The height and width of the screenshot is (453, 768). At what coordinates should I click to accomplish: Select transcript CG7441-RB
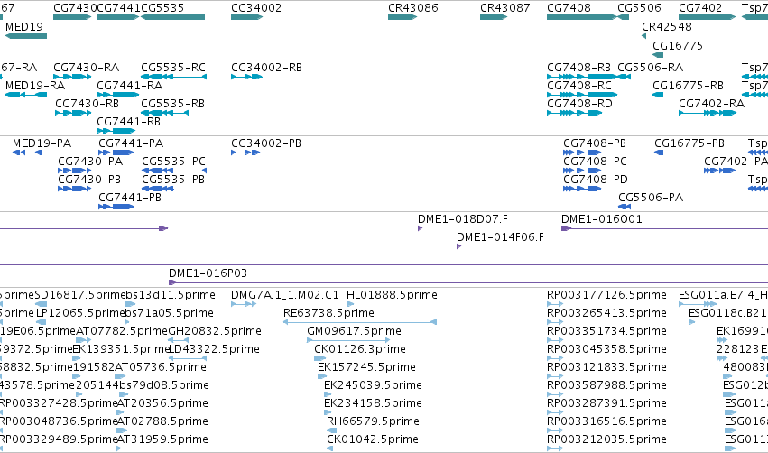(x=116, y=131)
